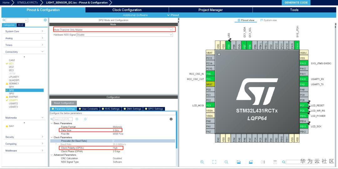Select I2C1 in Connectivity list

click(x=11, y=64)
